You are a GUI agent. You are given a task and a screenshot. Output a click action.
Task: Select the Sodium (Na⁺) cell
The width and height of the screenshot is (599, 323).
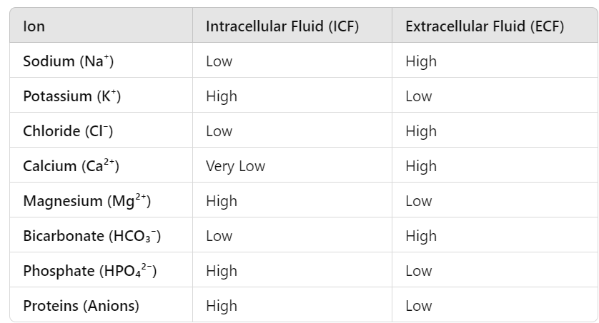click(x=69, y=61)
